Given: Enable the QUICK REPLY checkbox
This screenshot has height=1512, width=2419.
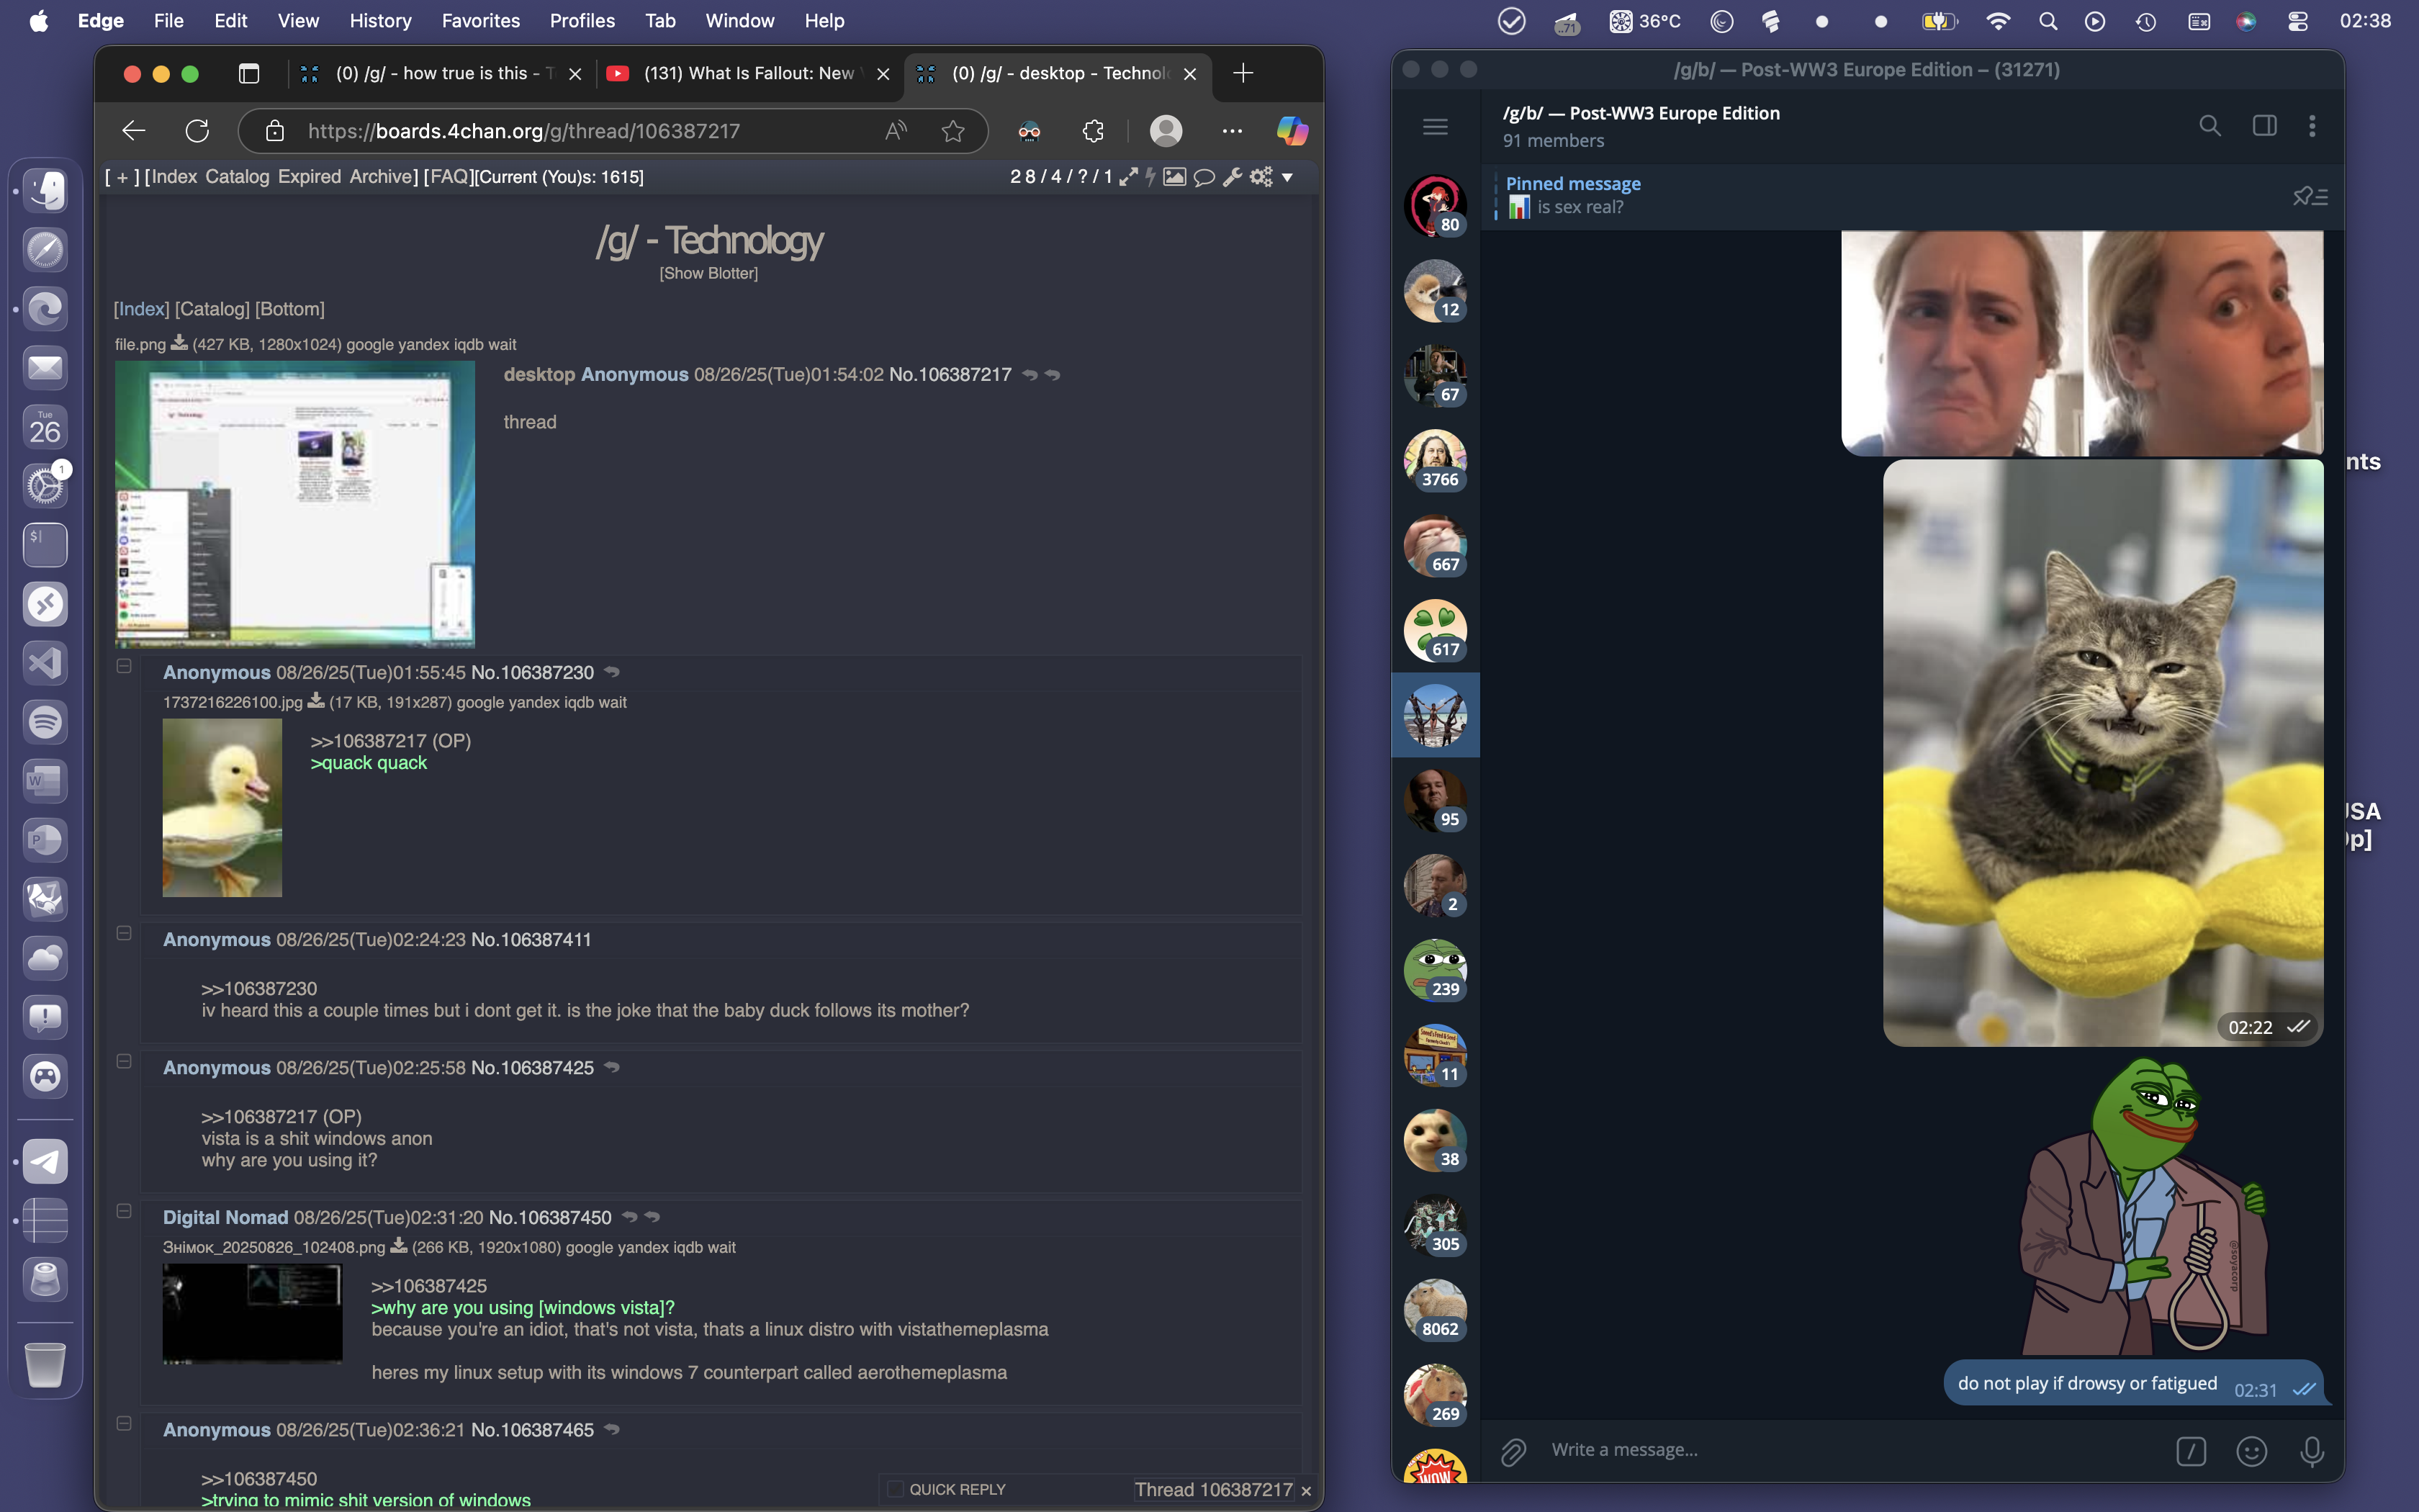Looking at the screenshot, I should 896,1489.
